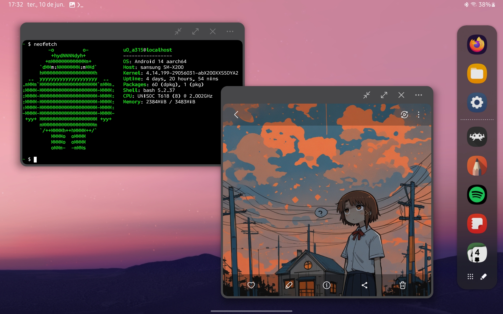Open gallery three-dot vertical menu
Image resolution: width=503 pixels, height=314 pixels.
[x=418, y=115]
